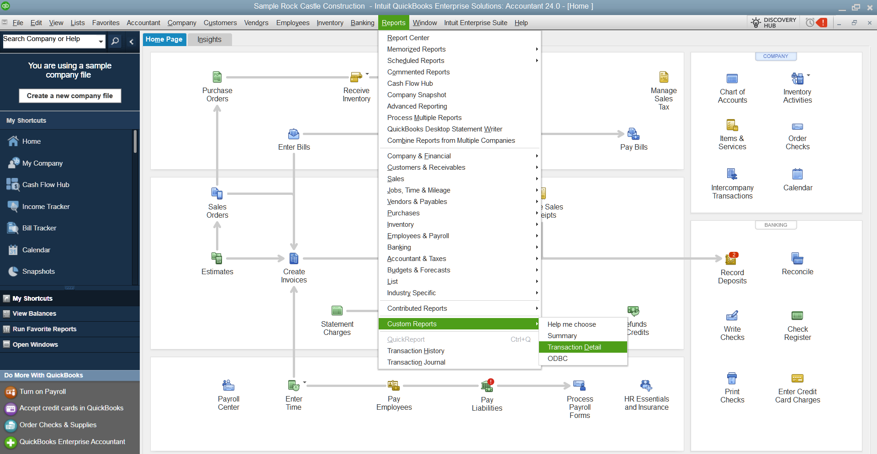Select Summary custom report

583,336
